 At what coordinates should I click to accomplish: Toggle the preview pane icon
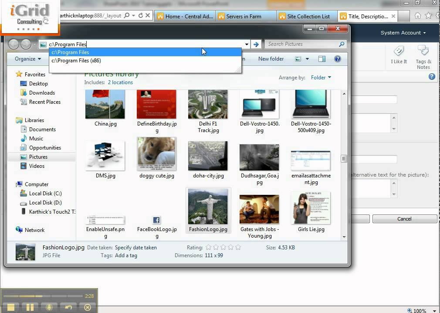click(322, 59)
